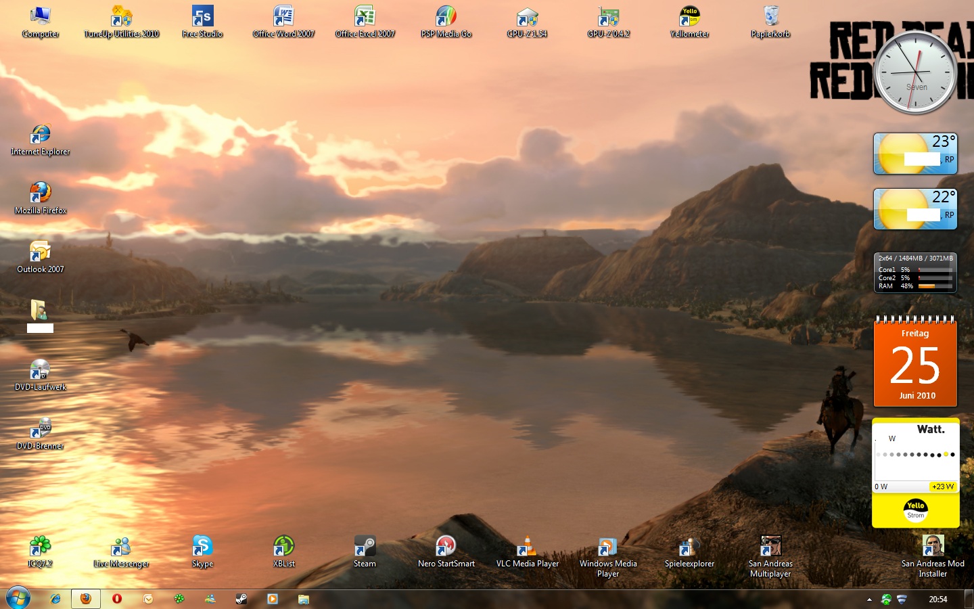Open Windows Explorer folder in taskbar
Viewport: 974px width, 609px height.
click(x=304, y=599)
